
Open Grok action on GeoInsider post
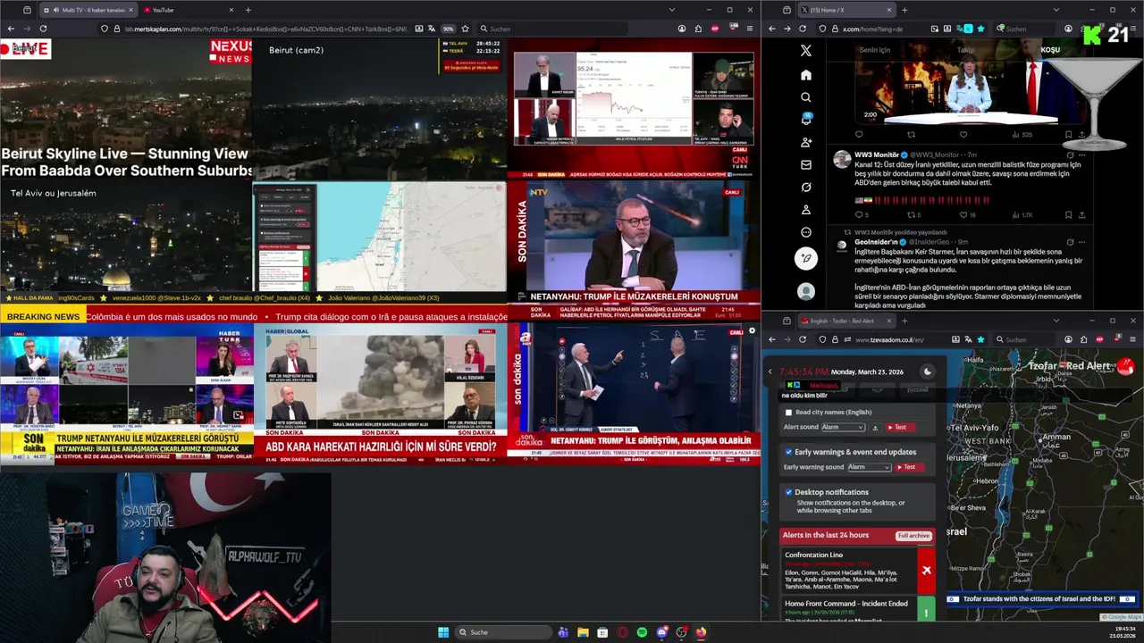pyautogui.click(x=1070, y=241)
